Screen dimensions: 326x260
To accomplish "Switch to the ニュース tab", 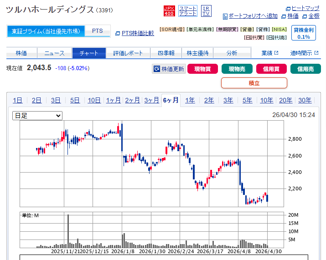I will pos(54,53).
